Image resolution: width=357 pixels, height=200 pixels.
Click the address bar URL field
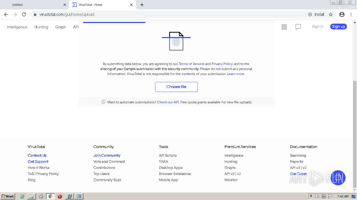point(167,14)
